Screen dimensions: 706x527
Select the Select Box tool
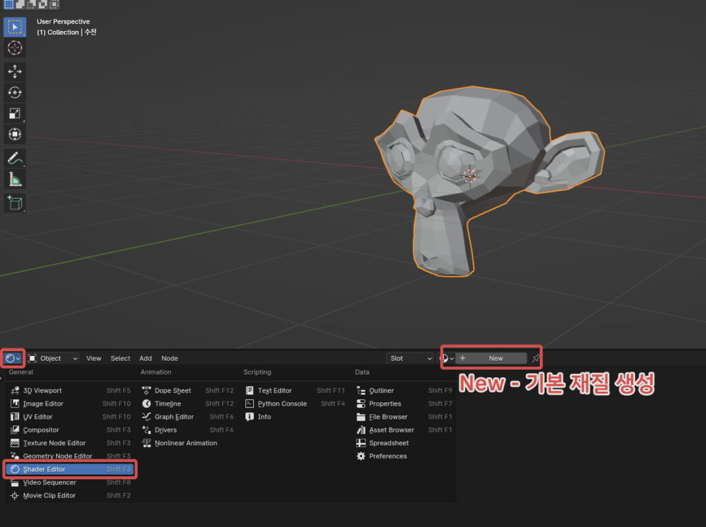click(14, 27)
